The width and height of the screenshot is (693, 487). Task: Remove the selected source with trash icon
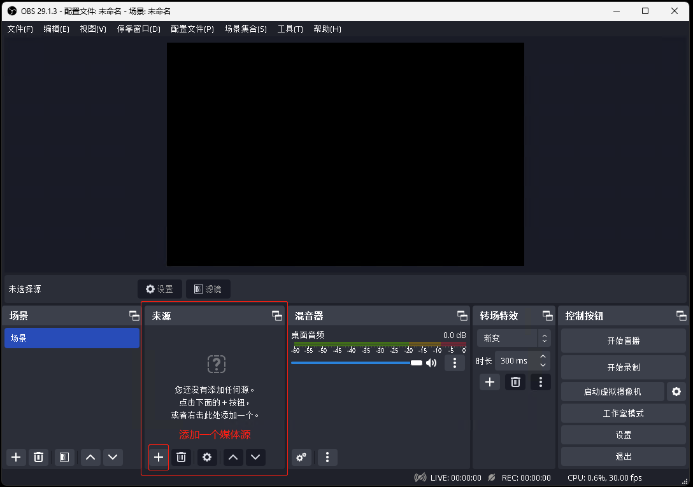tap(181, 457)
